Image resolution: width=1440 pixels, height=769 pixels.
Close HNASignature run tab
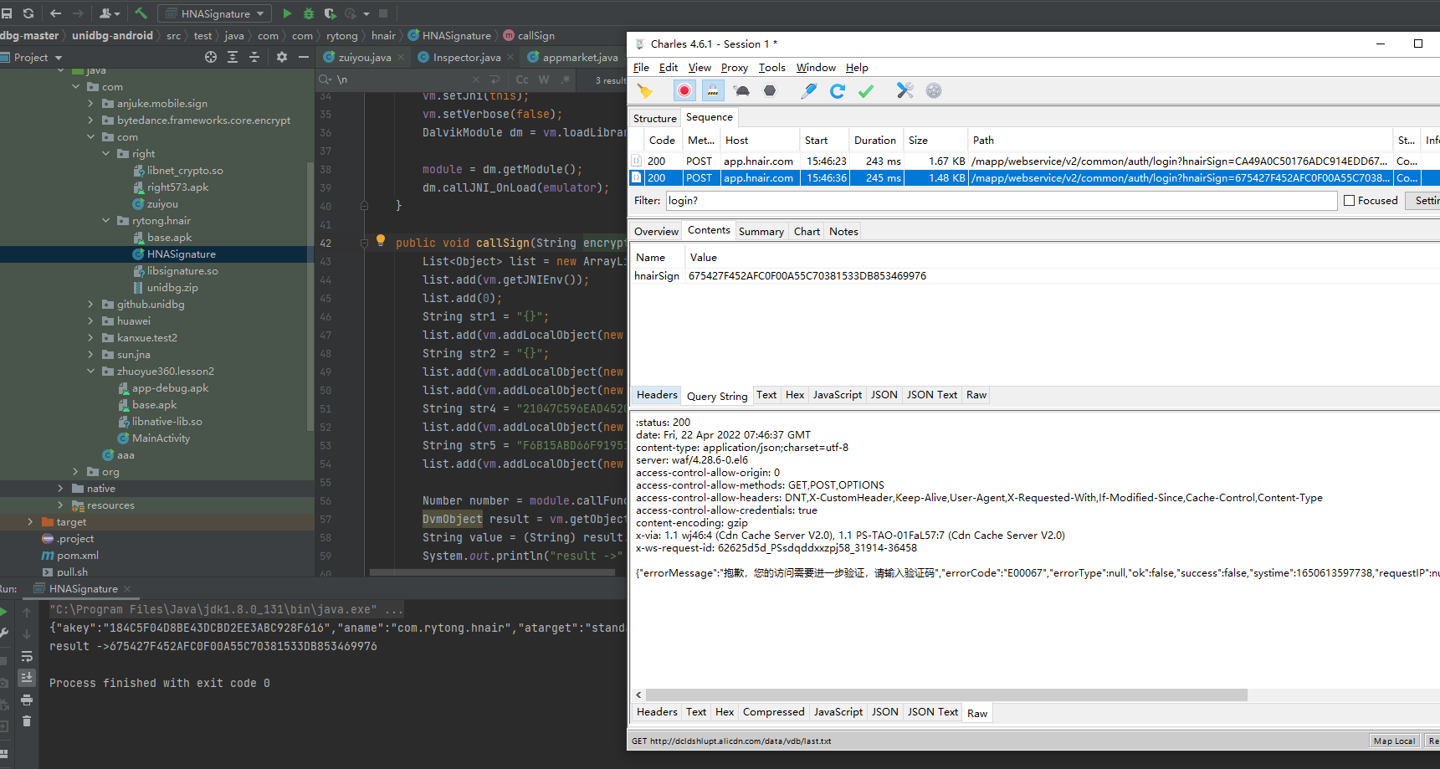127,589
